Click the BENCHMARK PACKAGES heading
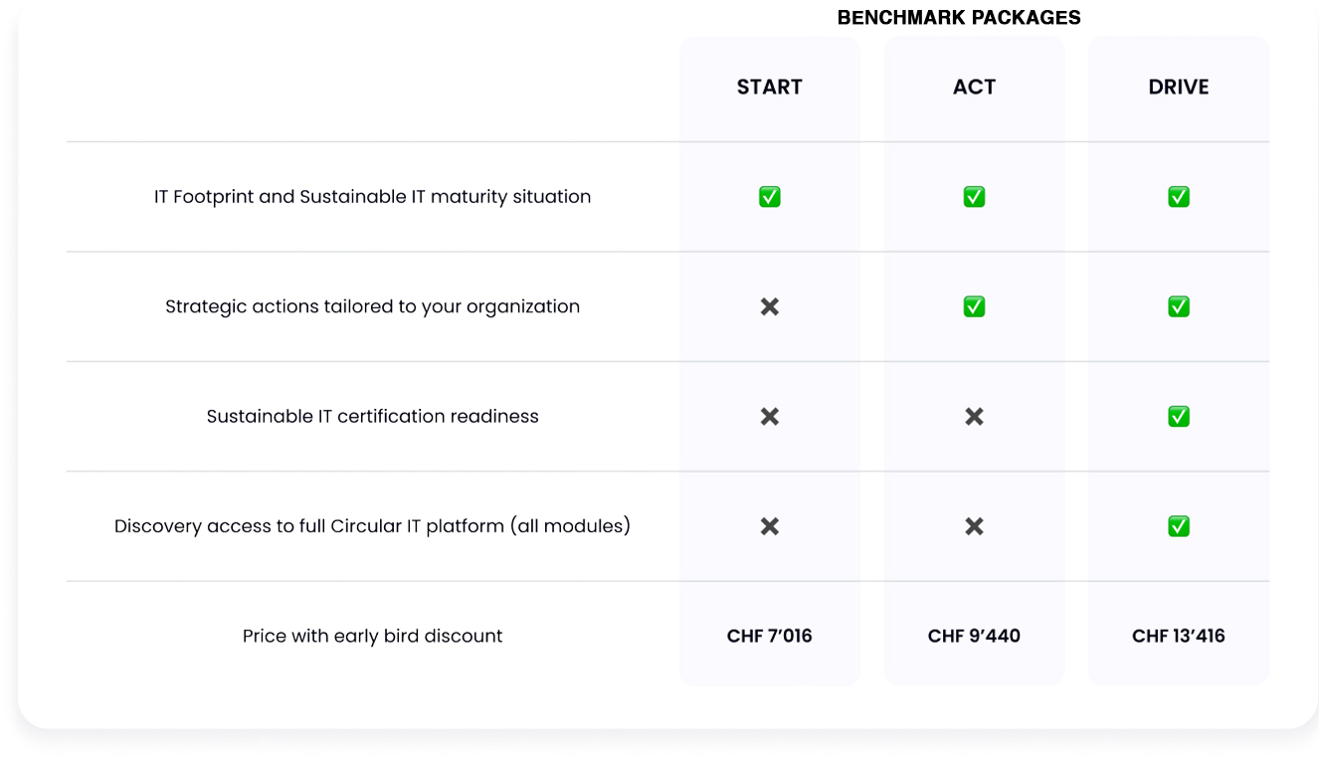Viewport: 1319px width, 763px height. pyautogui.click(x=959, y=18)
